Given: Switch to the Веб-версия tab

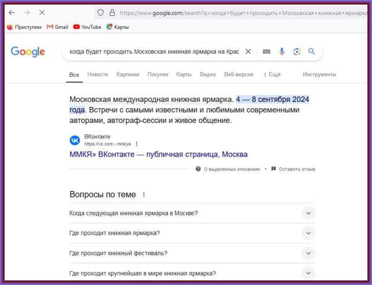Looking at the screenshot, I should click(x=239, y=75).
